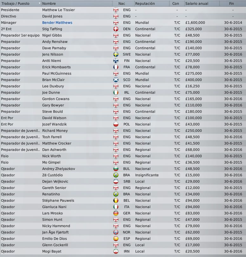Select staff member Matthew Le Tissier
This screenshot has height=257, width=246.
[123, 10]
